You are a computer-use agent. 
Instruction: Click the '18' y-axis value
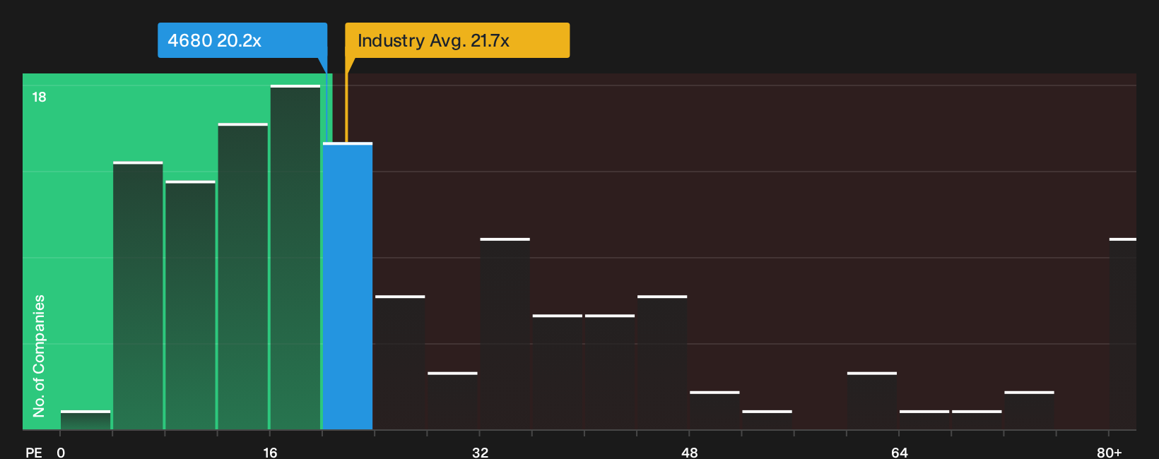click(40, 97)
